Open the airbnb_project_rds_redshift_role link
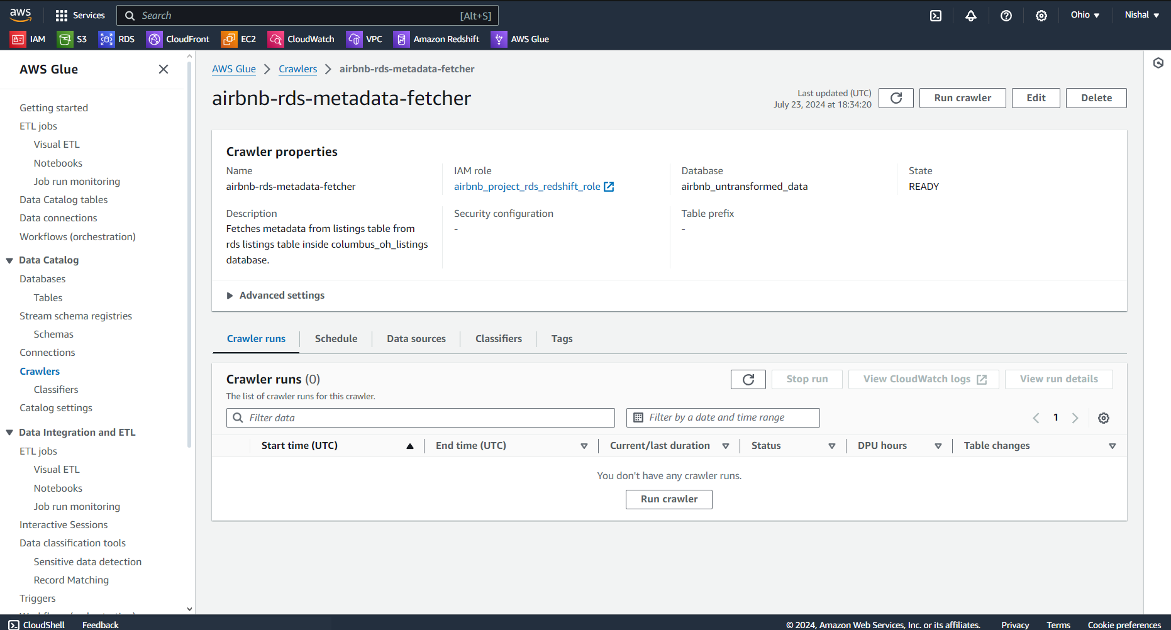Screen dimensions: 1171x630 click(527, 187)
